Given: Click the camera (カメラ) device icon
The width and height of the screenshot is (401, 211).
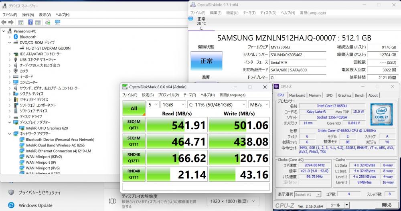Looking at the screenshot, I should pos(16,71).
